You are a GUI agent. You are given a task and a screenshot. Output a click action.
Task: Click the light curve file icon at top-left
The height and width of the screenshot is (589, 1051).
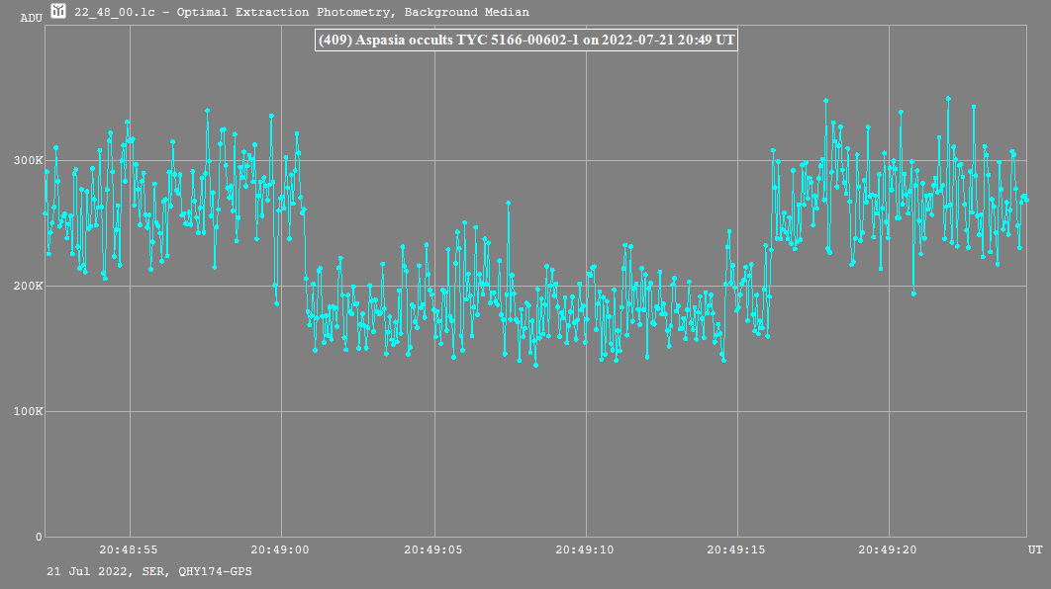click(x=59, y=12)
